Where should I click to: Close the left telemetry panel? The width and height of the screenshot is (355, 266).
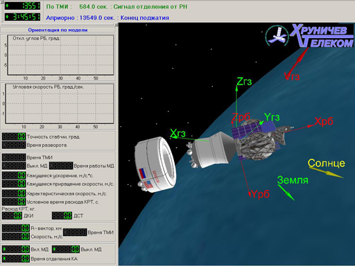click(x=116, y=25)
